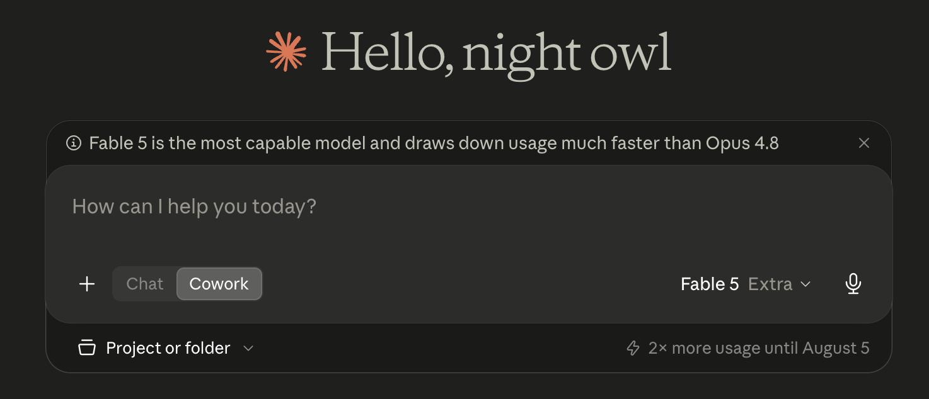The width and height of the screenshot is (929, 399).
Task: Click the plus attachment icon
Action: click(x=87, y=284)
